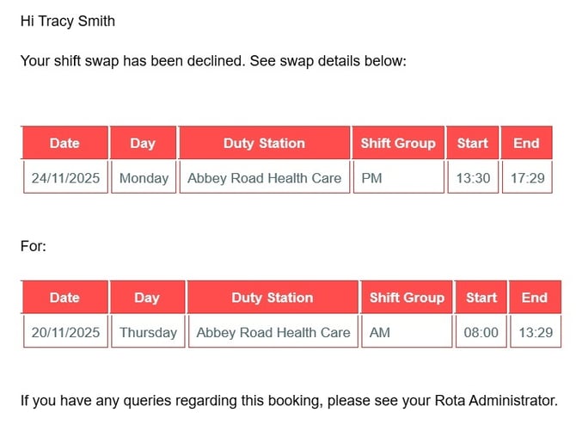Click the 13:29 end time cell
The height and width of the screenshot is (425, 576).
tap(535, 332)
